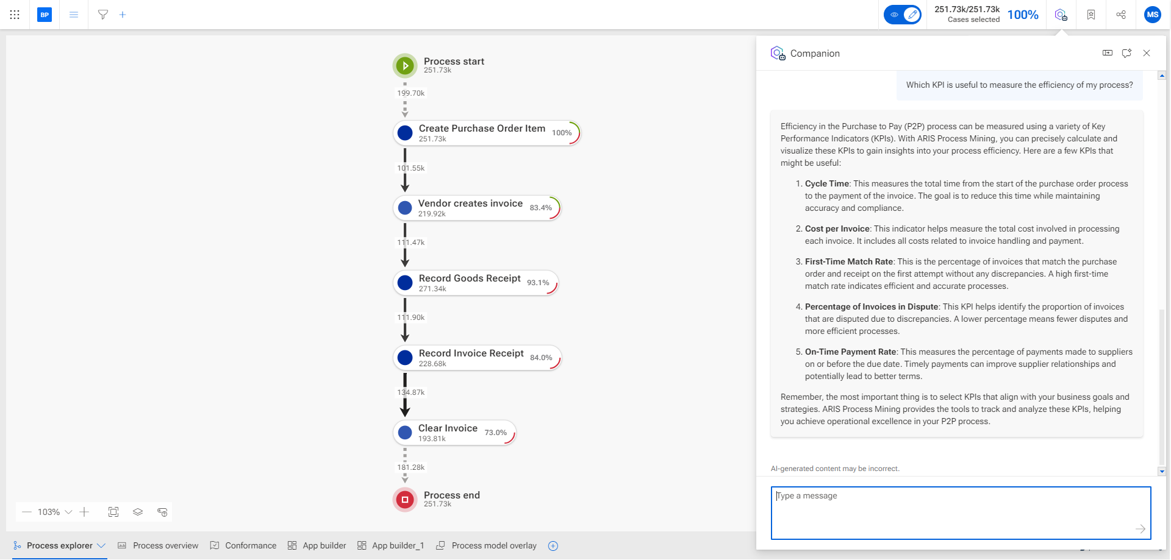1171x560 pixels.
Task: Click the 199.70k connection label
Action: (411, 93)
